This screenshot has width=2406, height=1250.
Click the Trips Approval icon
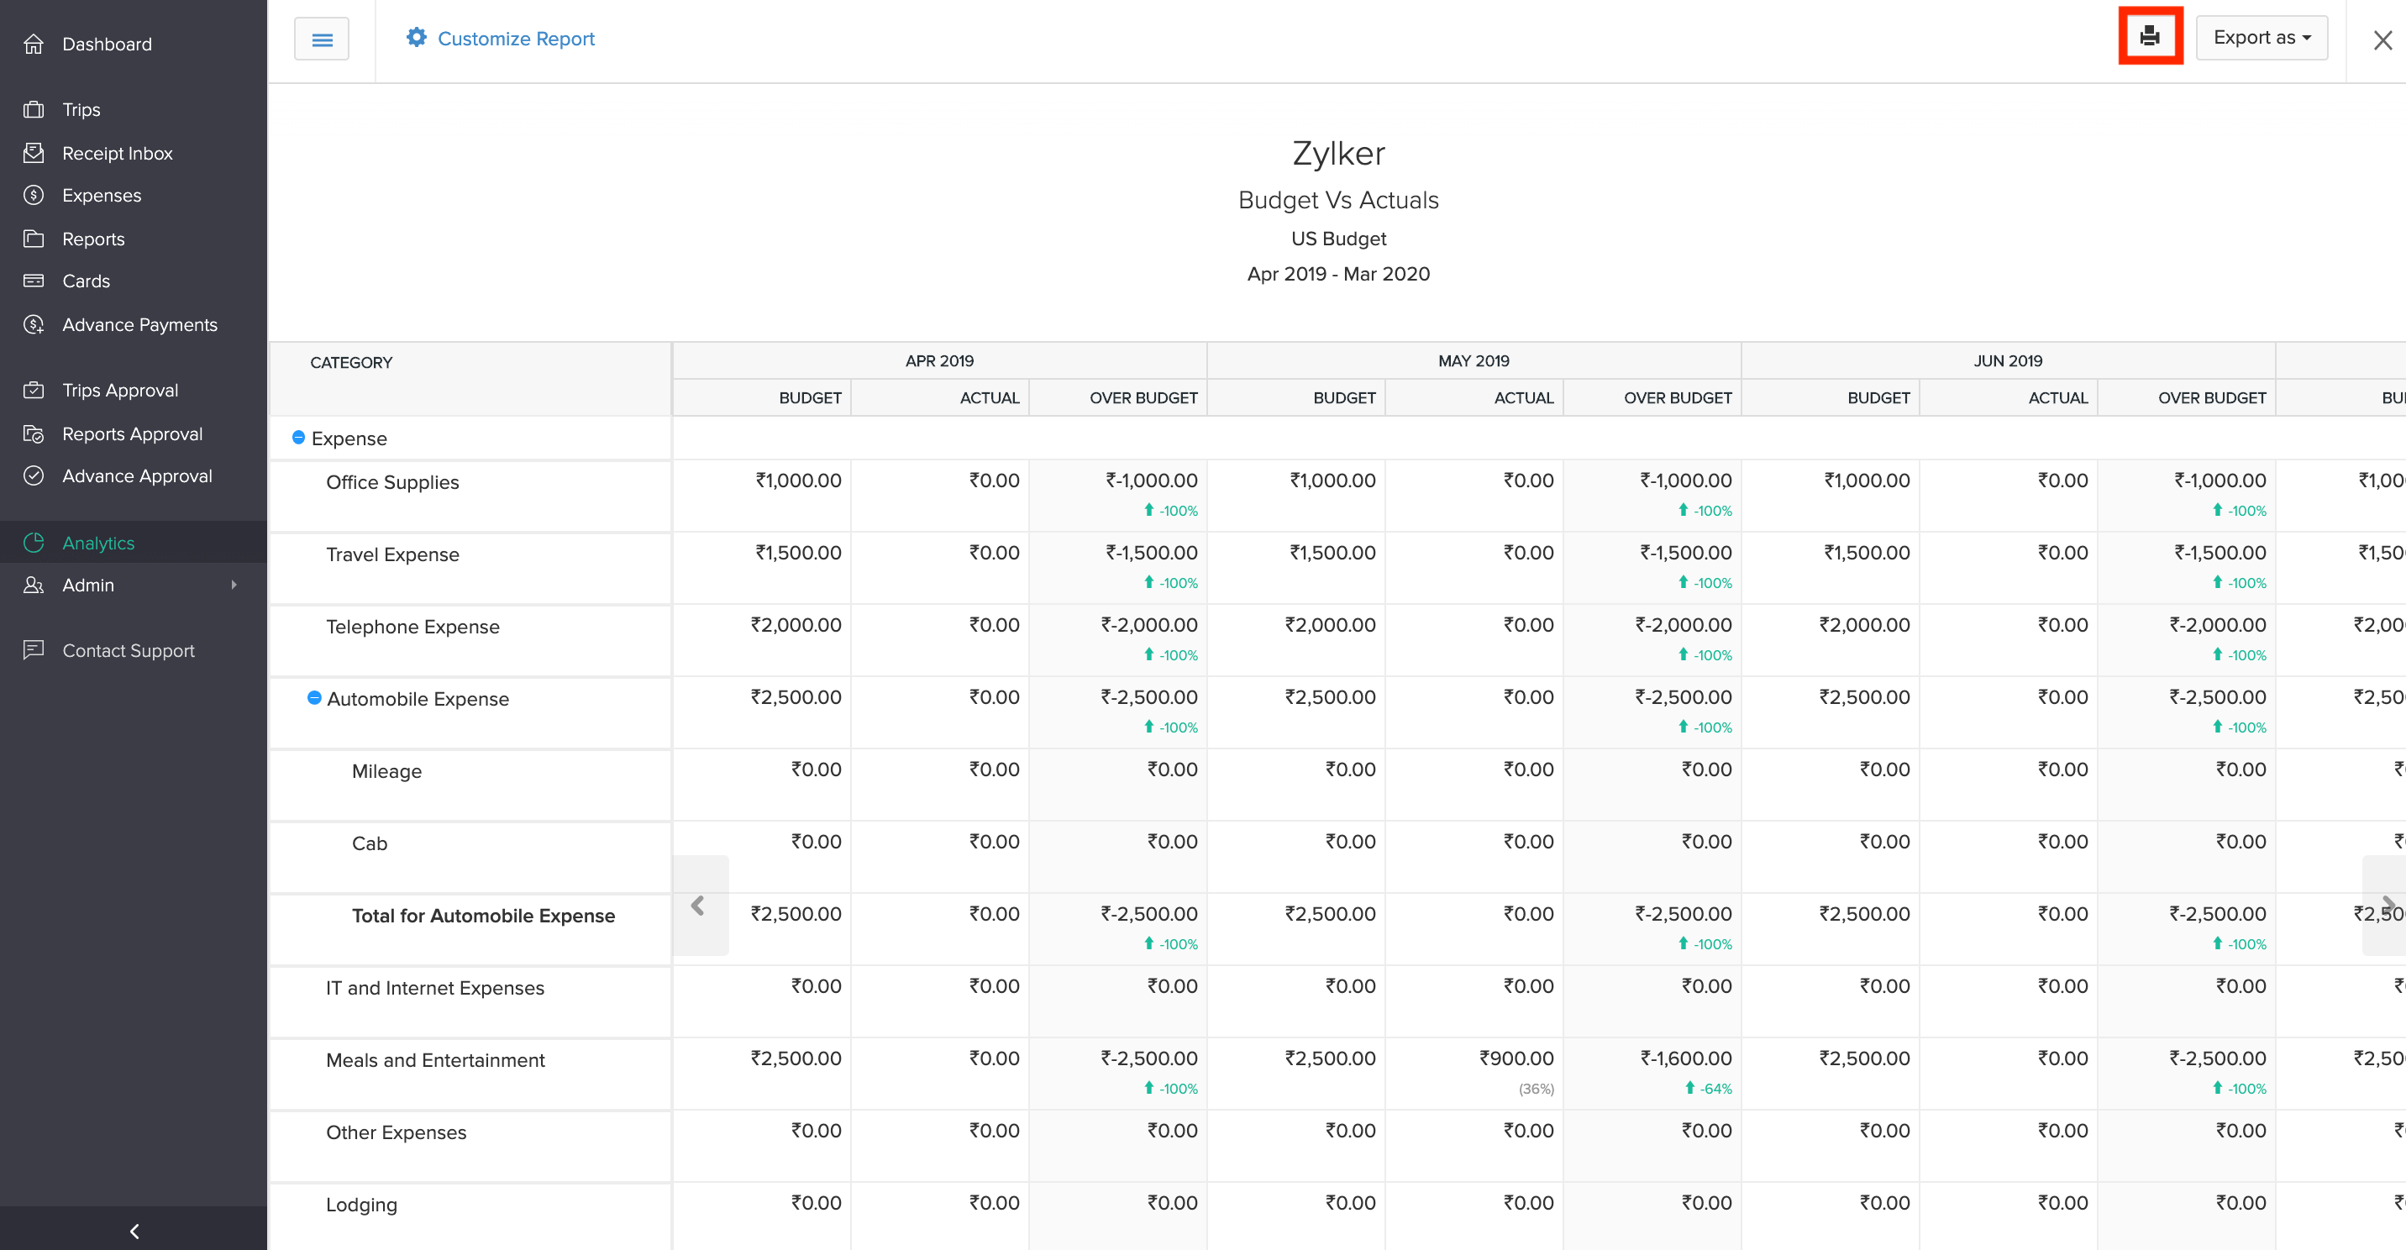pos(34,390)
